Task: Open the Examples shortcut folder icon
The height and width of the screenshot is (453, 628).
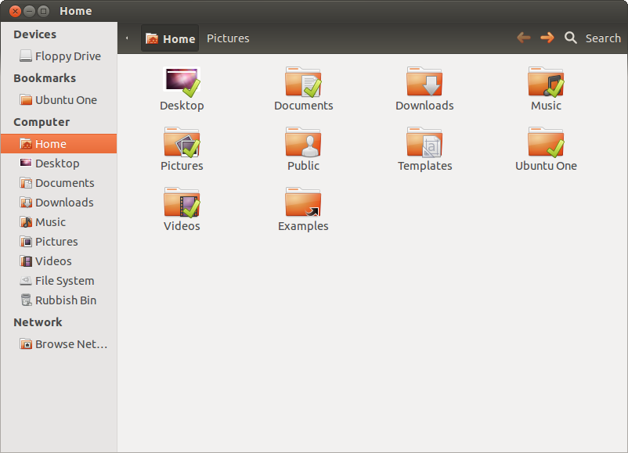Action: tap(303, 203)
